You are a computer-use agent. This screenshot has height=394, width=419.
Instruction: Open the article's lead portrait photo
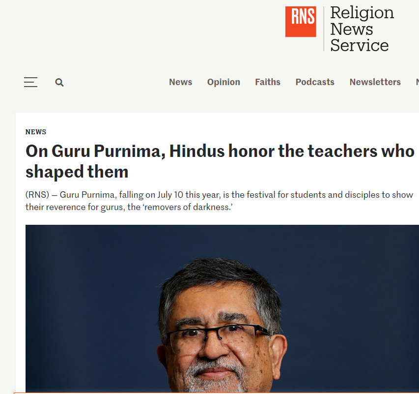(x=222, y=308)
